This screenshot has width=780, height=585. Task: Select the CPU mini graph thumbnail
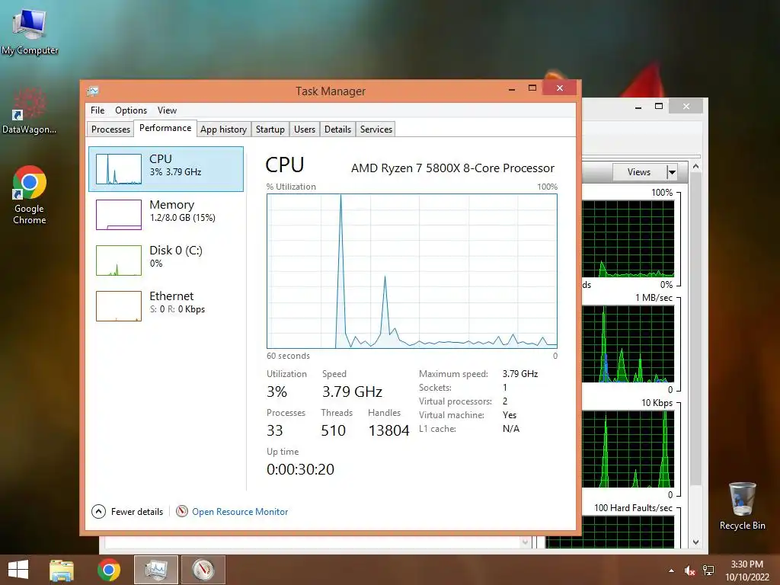point(118,169)
